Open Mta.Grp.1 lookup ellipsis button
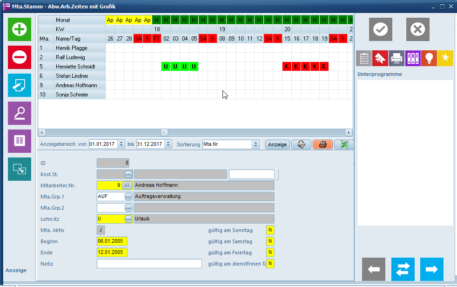Viewport: 457px width, 287px height. 128,197
